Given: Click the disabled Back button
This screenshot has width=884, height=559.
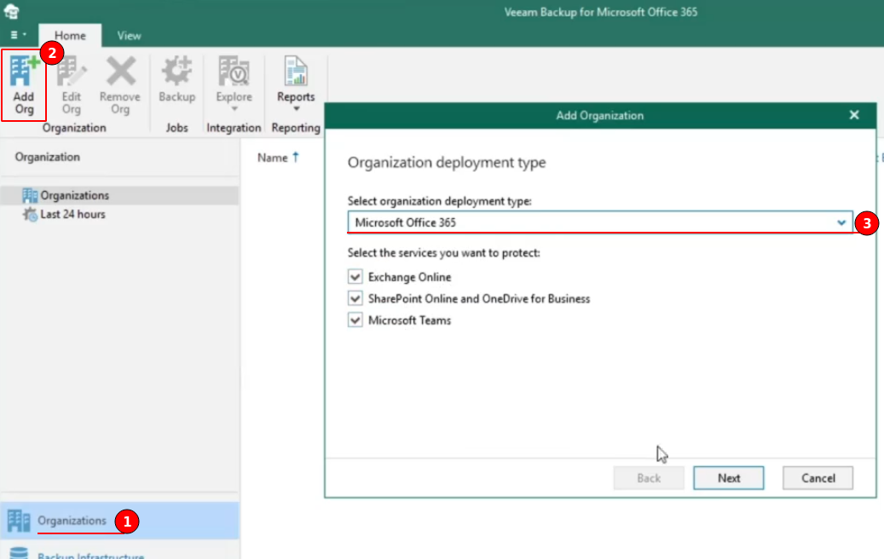Looking at the screenshot, I should (x=649, y=478).
